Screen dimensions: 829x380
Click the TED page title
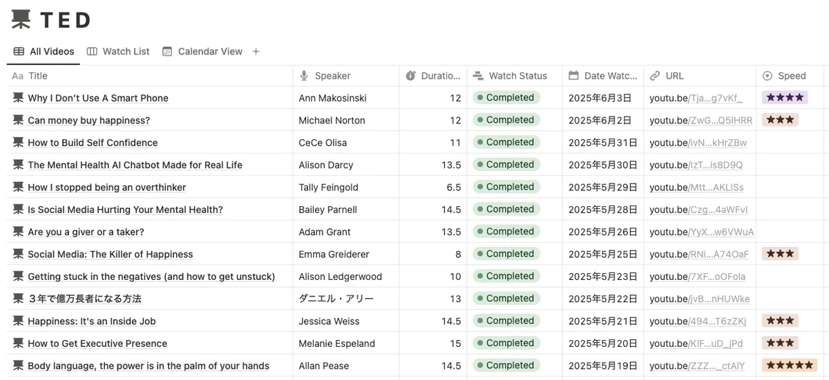[x=65, y=21]
